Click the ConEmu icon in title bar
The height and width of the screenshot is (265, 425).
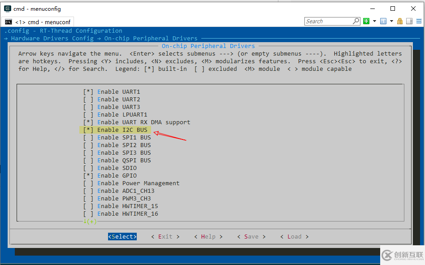8,9
